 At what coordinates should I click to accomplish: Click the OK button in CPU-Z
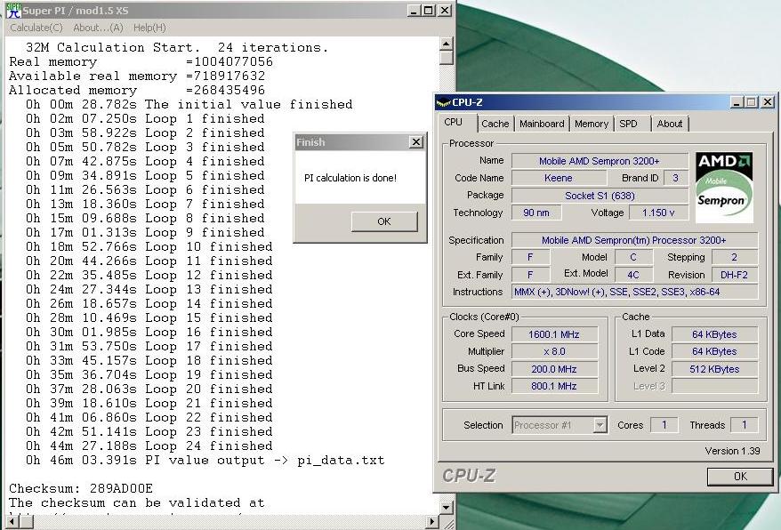click(x=740, y=477)
